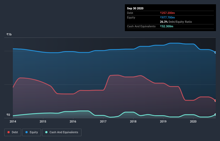Screen dimensions: 220x141
Task: Click the Debt label in tooltip
Action: [130, 13]
